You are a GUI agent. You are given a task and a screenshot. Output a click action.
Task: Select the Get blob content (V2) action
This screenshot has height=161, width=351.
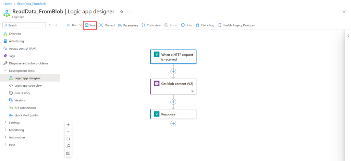173,86
